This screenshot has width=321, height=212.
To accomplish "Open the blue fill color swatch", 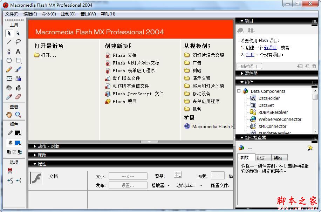I will (18, 143).
